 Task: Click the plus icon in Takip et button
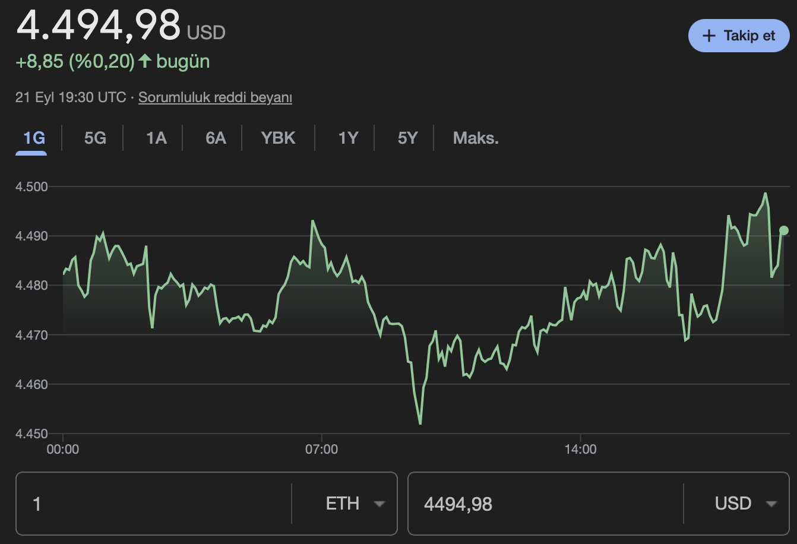tap(709, 36)
